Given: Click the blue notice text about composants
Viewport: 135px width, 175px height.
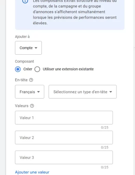Looking at the screenshot, I should (75, 12).
